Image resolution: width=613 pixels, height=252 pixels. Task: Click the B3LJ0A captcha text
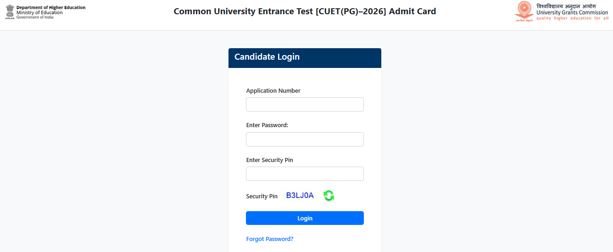click(300, 196)
